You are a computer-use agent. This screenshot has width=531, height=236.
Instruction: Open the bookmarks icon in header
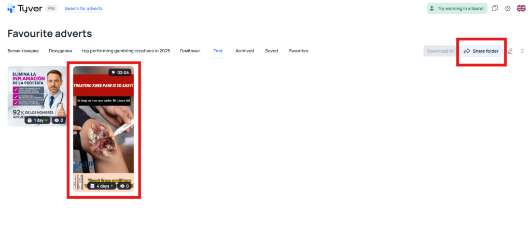tap(495, 9)
